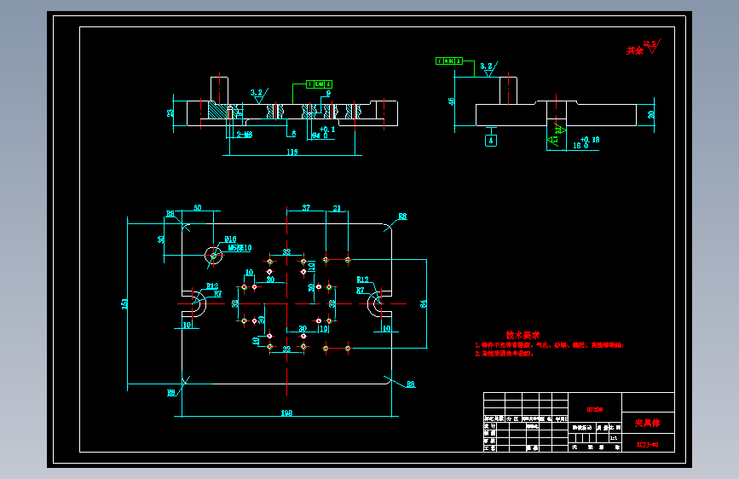The height and width of the screenshot is (479, 739).
Task: Click the red drawing number below 夹具体
Action: (647, 445)
